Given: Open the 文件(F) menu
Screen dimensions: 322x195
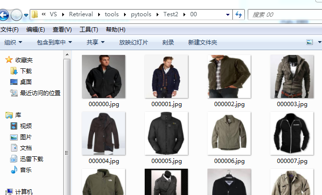Looking at the screenshot, I should click(x=10, y=30).
